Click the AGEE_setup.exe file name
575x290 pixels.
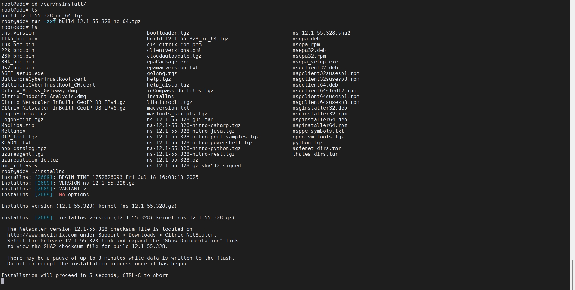[x=22, y=73]
